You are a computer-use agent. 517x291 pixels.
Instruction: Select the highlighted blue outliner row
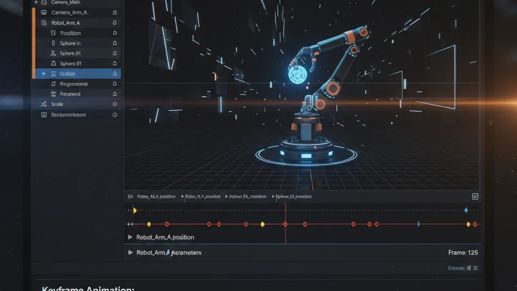(x=76, y=74)
